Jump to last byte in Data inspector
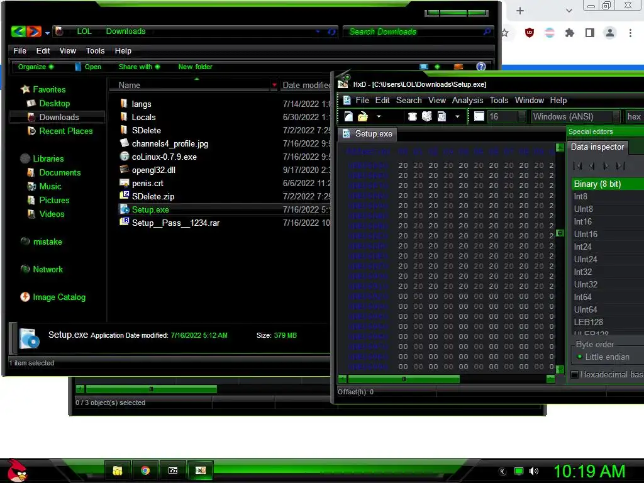Viewport: 644px width, 483px height. [621, 166]
